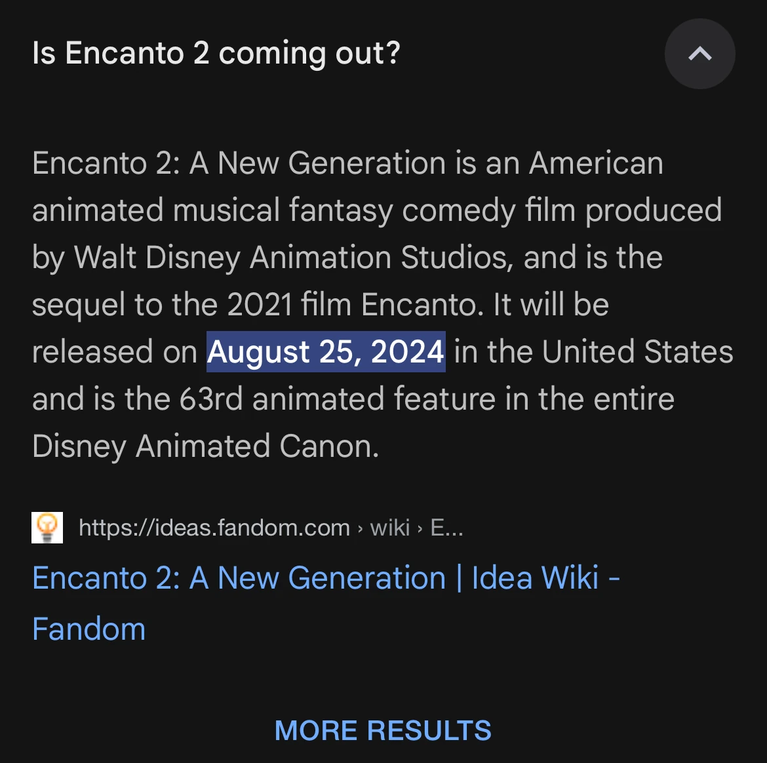This screenshot has width=767, height=763.
Task: Click the highlighted date August 25, 2024
Action: click(x=326, y=351)
